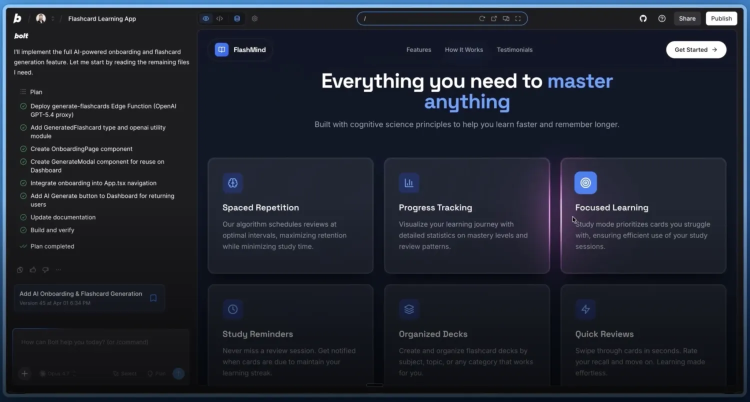The height and width of the screenshot is (402, 750).
Task: Click the FlashMind logo in preview
Action: pyautogui.click(x=240, y=50)
